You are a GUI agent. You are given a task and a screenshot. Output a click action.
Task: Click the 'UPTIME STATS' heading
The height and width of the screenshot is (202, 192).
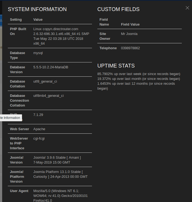coord(116,66)
